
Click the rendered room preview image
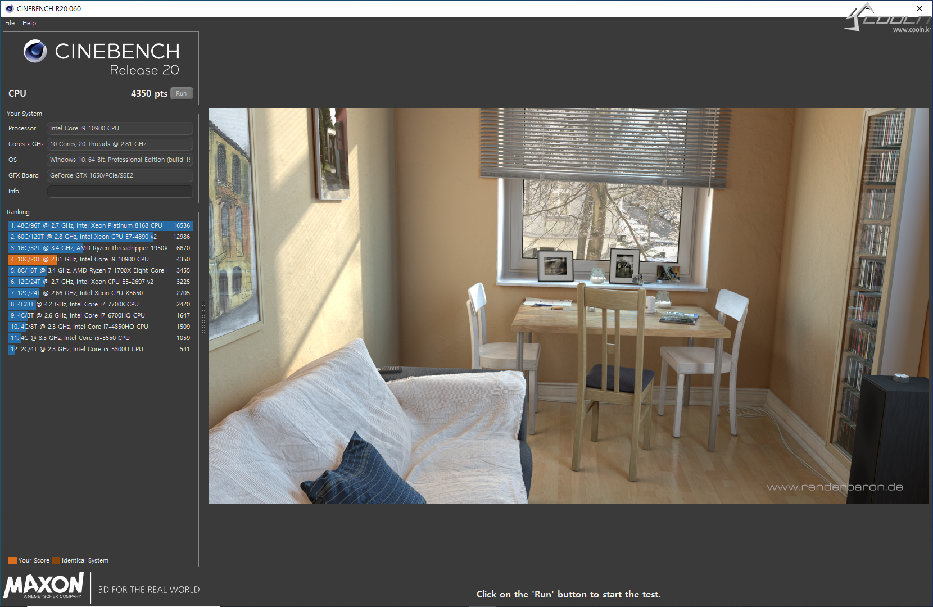point(568,306)
